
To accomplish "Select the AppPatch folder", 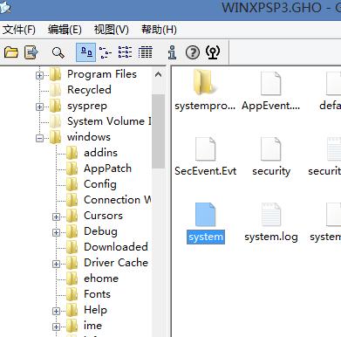I will pos(107,168).
